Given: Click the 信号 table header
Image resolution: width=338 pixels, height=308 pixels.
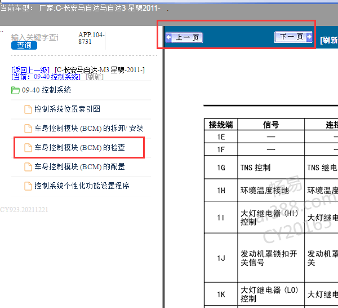Looking at the screenshot, I should (271, 124).
